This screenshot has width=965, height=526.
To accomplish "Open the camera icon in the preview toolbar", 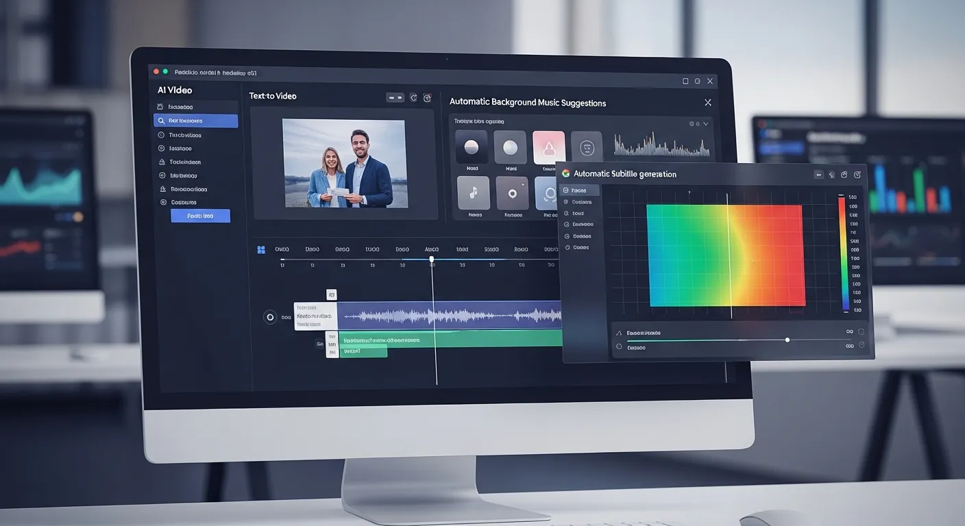I will pos(427,97).
